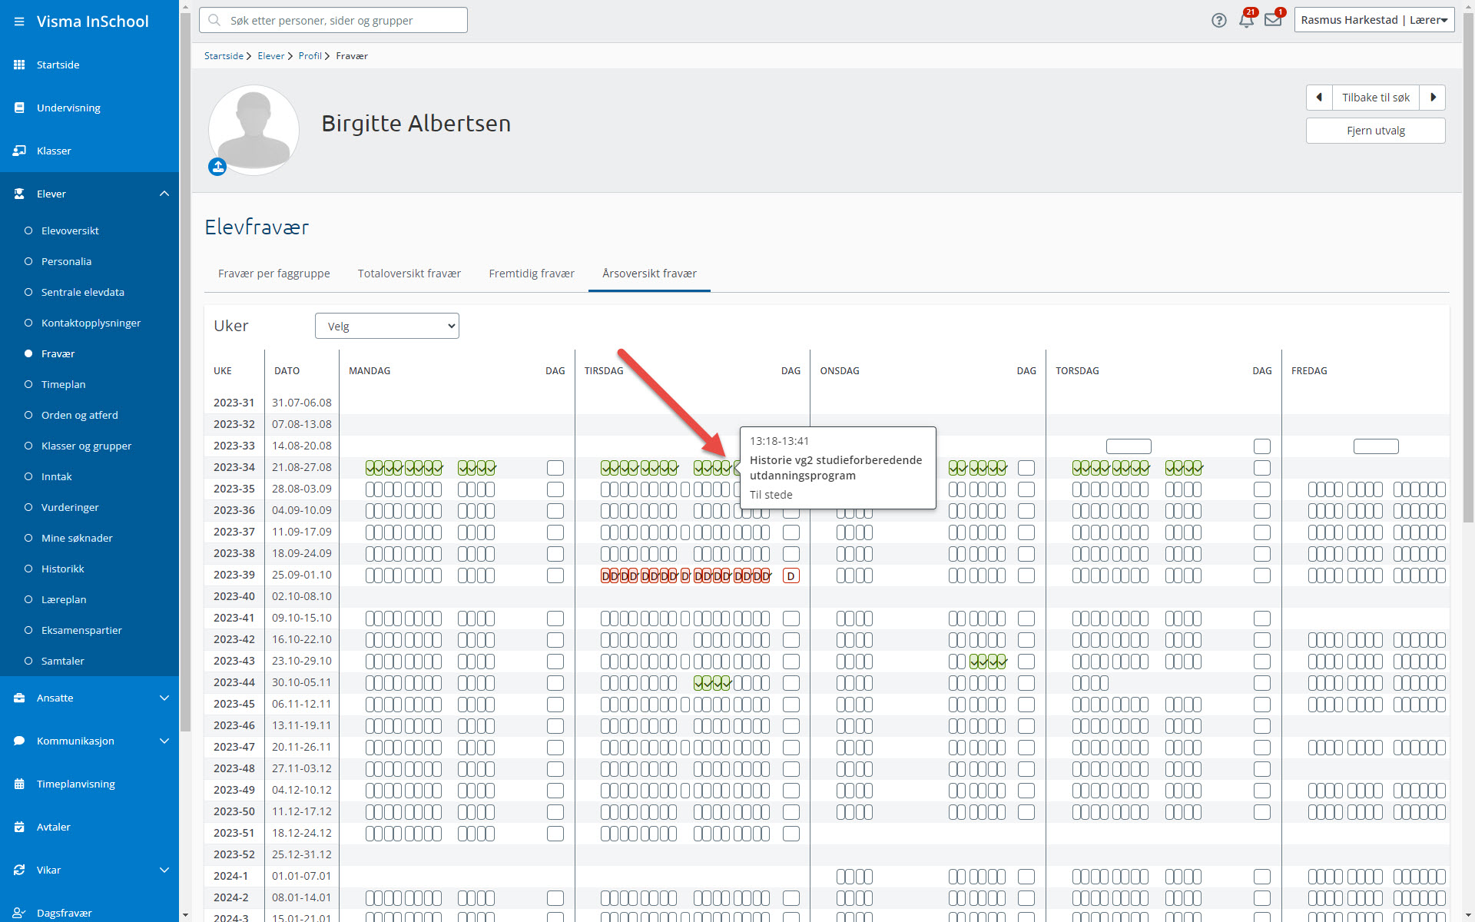1475x922 pixels.
Task: Click the red D day marker for week 2023-39
Action: (791, 575)
